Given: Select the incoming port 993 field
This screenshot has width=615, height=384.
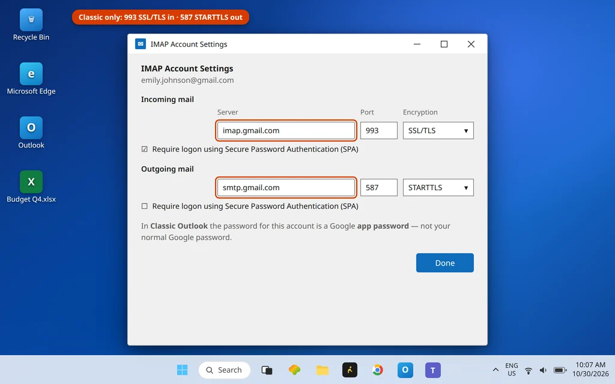Looking at the screenshot, I should click(379, 130).
